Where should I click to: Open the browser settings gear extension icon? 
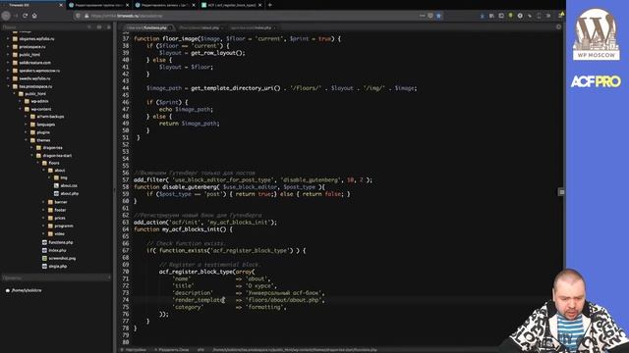coord(520,16)
